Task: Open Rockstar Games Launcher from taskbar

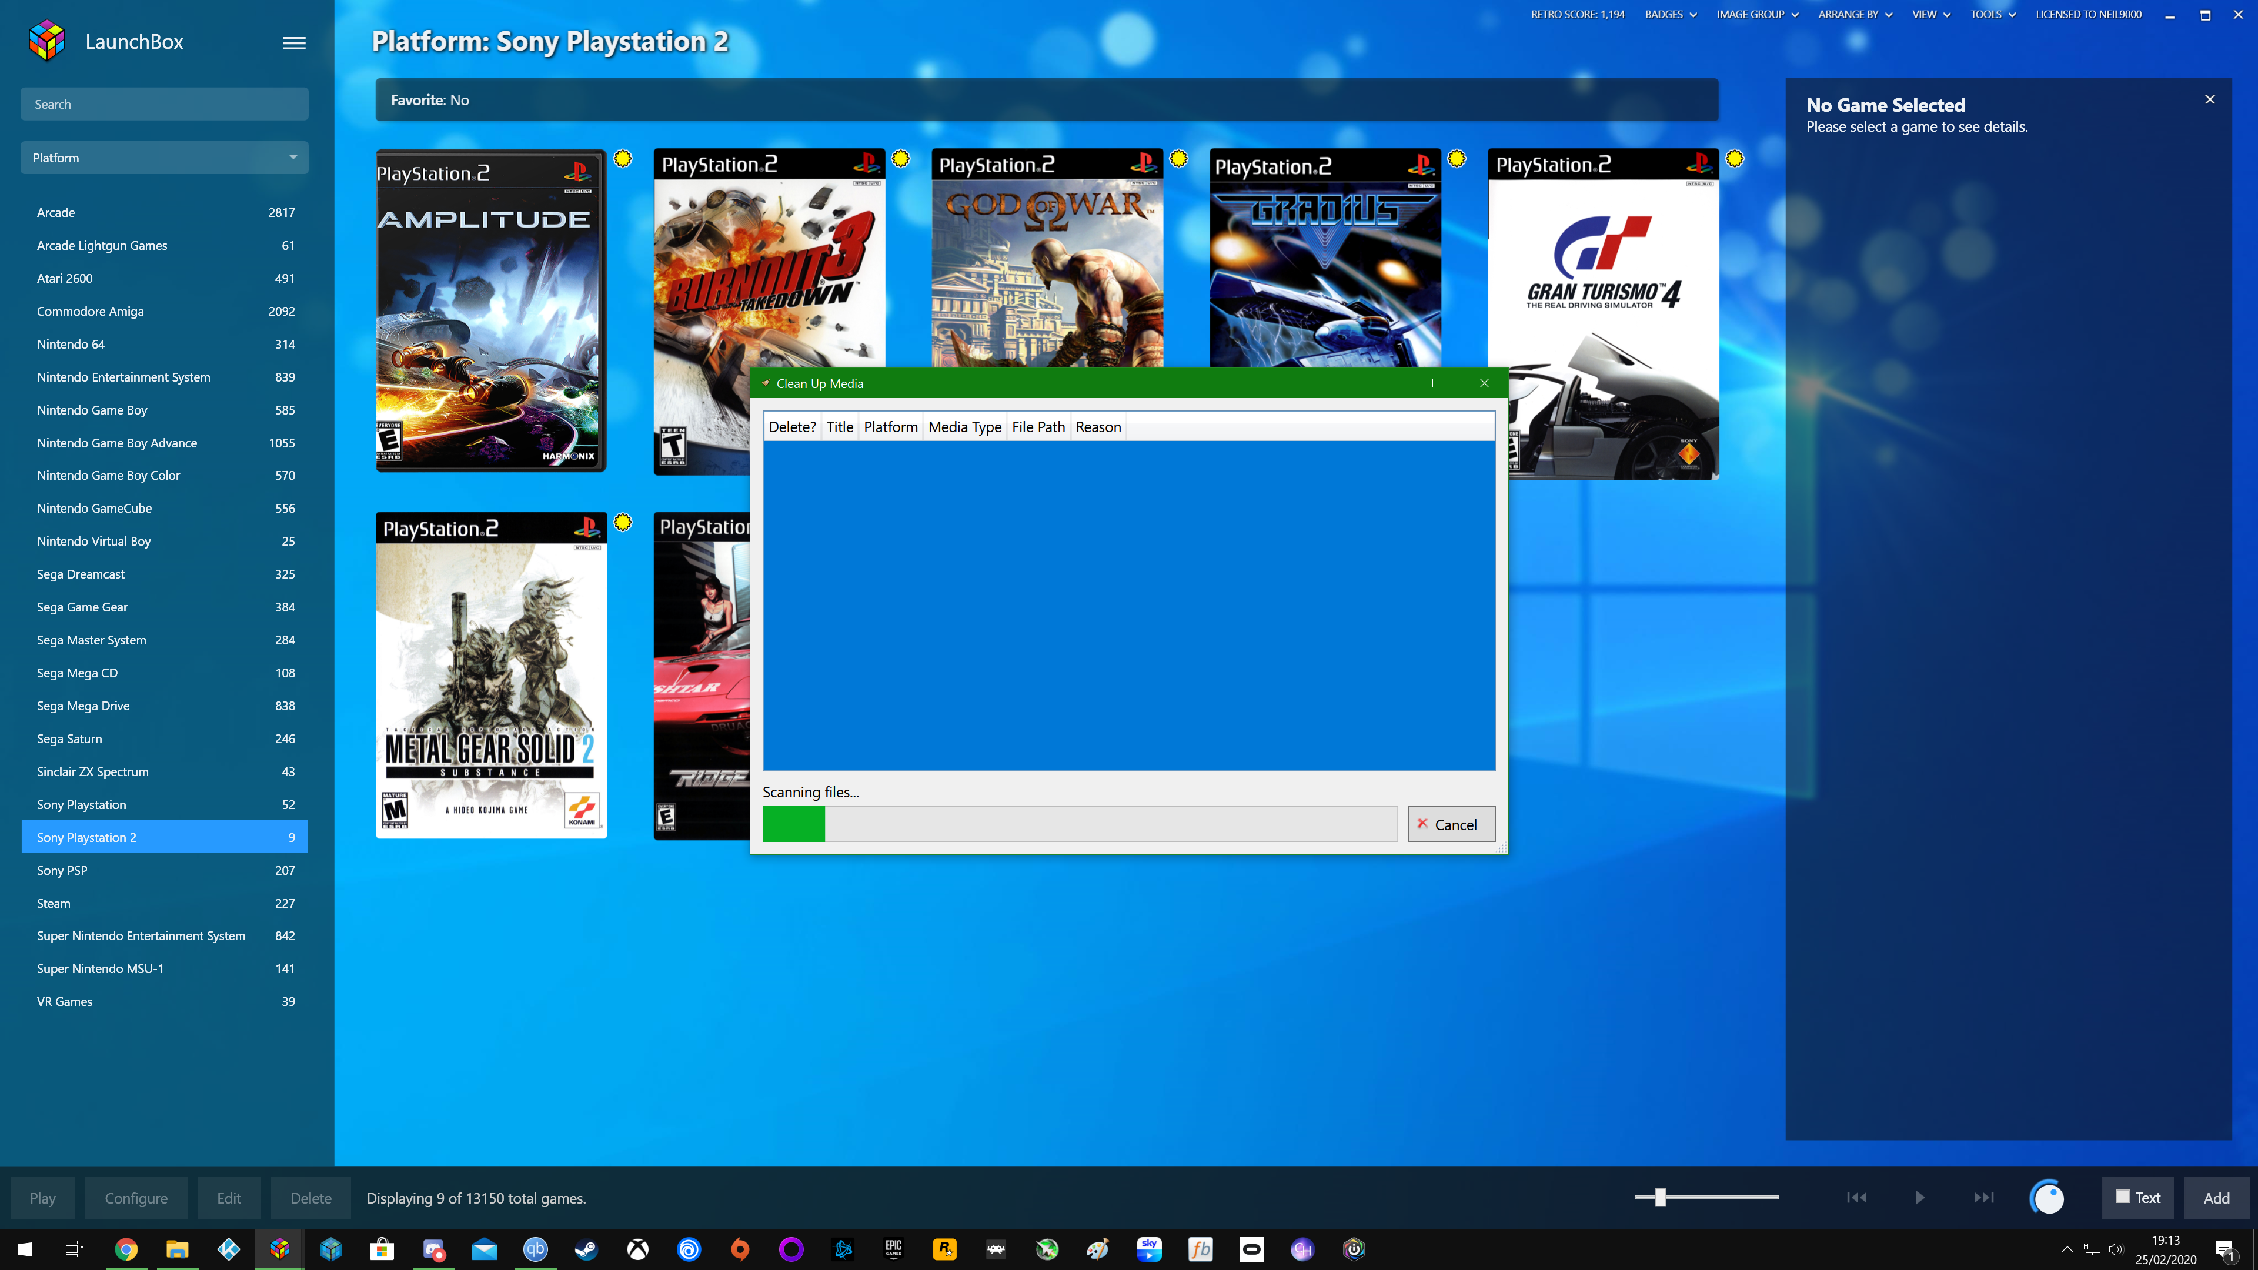Action: (944, 1249)
